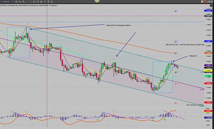Viewport: 214px width, 129px height.
Task: Minimize the chart window
Action: 207,2
